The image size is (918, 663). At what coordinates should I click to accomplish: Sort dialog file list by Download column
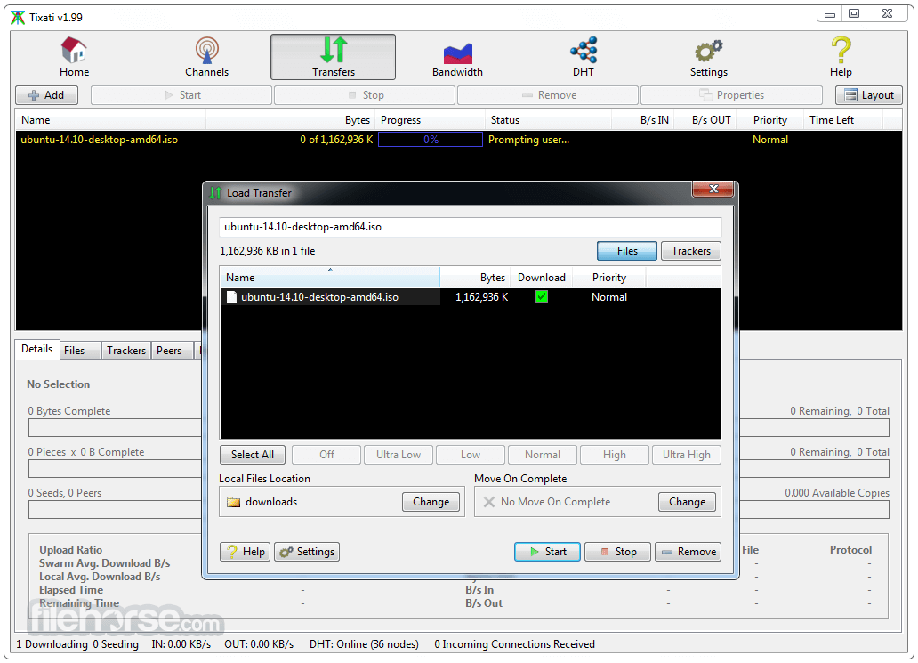tap(541, 277)
